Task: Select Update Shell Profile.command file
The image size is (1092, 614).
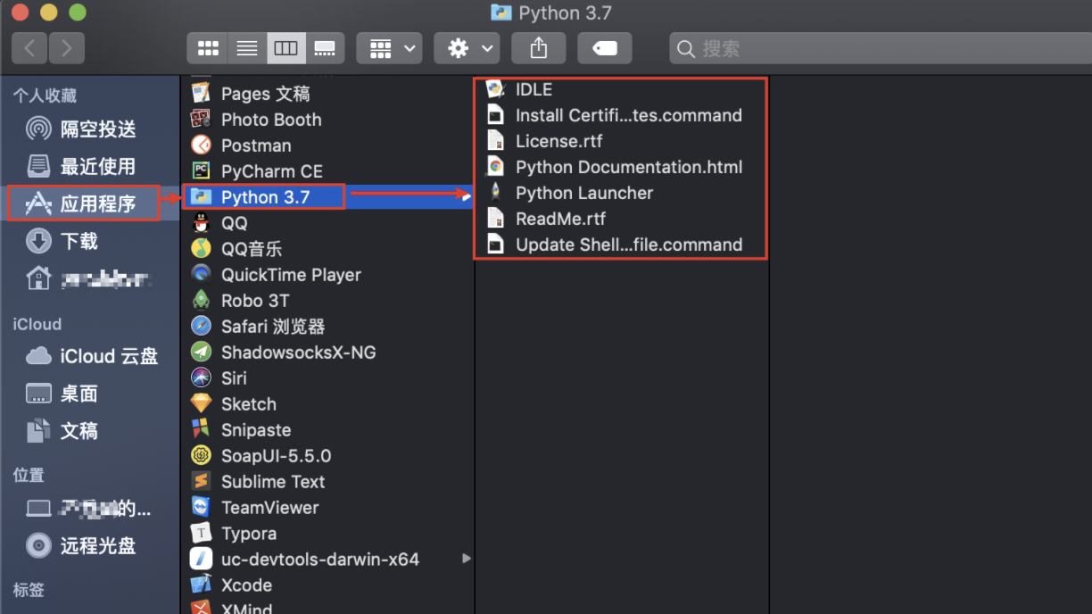Action: 621,245
